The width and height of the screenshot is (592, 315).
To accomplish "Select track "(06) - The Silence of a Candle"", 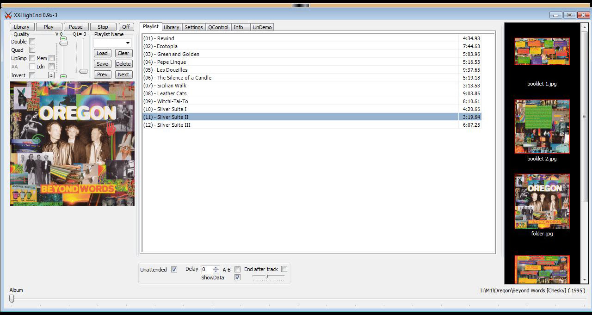I will [312, 78].
